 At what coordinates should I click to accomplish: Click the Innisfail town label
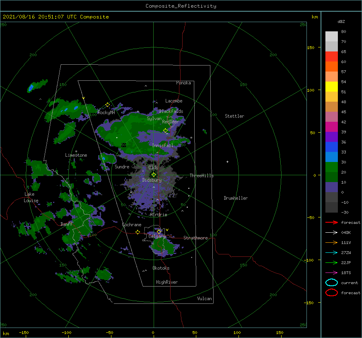coord(162,145)
